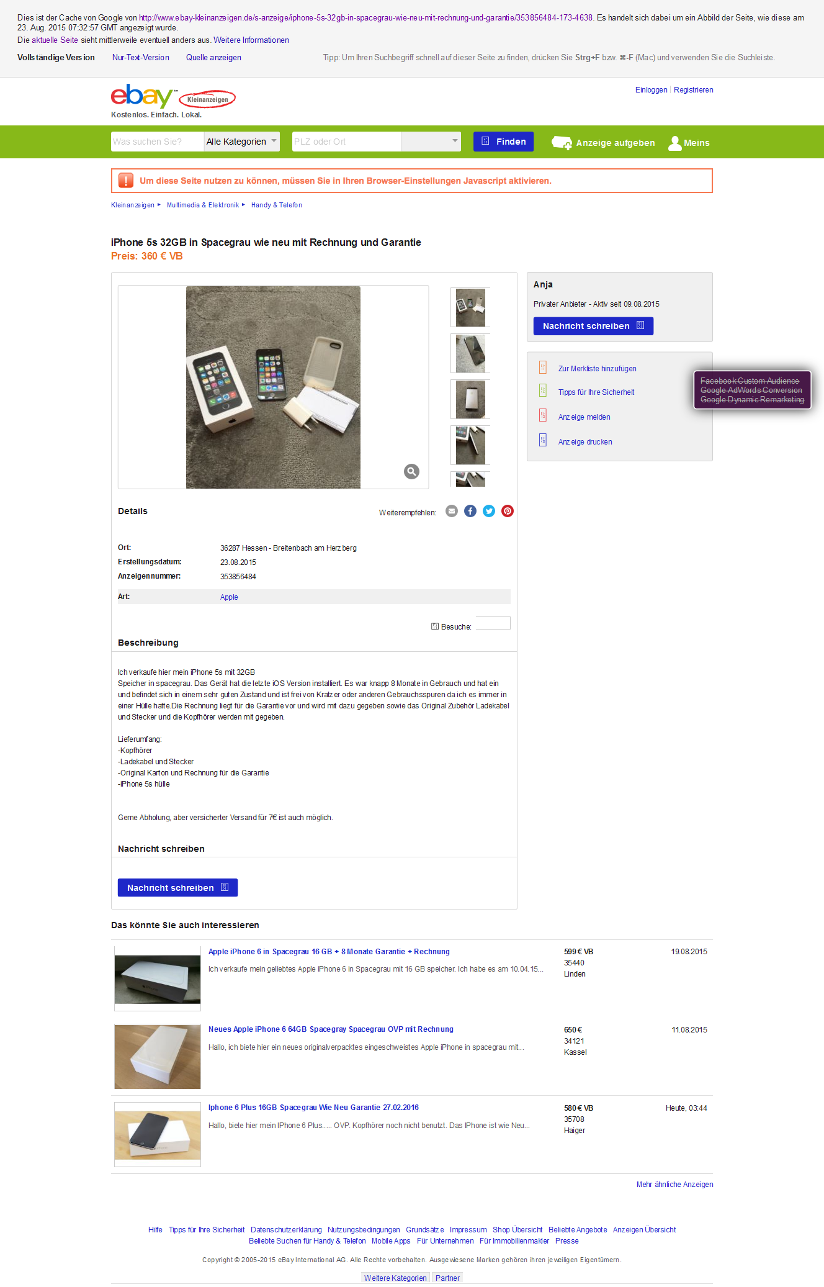Open the Alle Kategorien dropdown

[x=242, y=142]
